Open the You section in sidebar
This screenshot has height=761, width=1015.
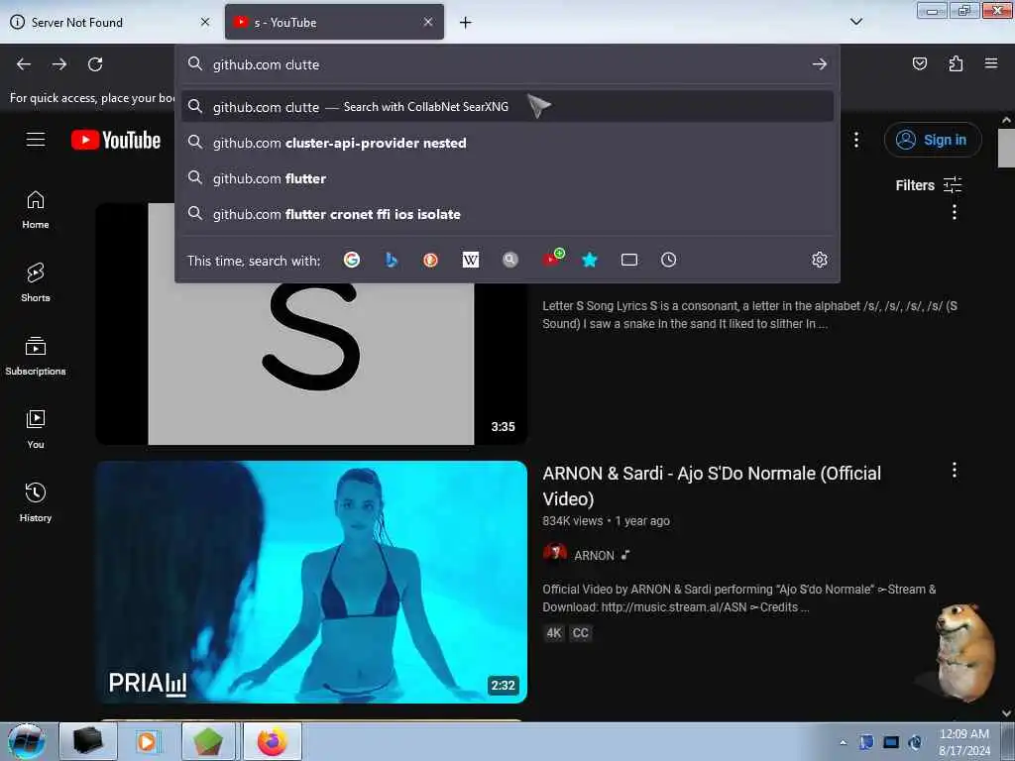coord(36,430)
